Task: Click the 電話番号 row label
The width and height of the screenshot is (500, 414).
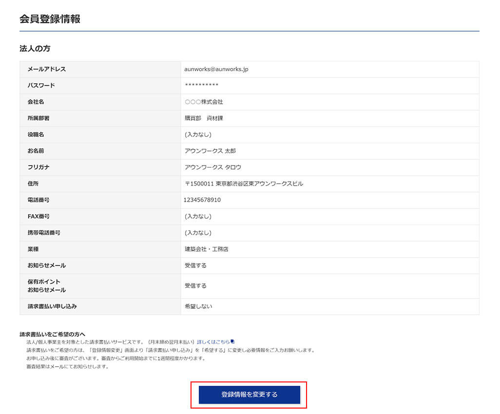Action: pyautogui.click(x=38, y=200)
